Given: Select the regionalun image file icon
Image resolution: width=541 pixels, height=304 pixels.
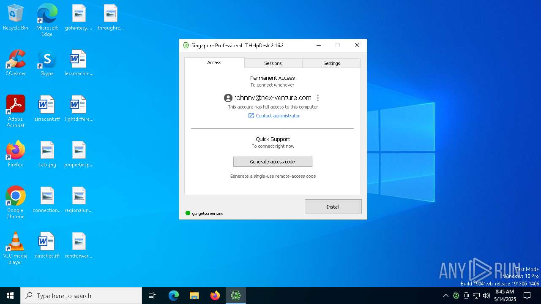Looking at the screenshot, I should pos(79,200).
